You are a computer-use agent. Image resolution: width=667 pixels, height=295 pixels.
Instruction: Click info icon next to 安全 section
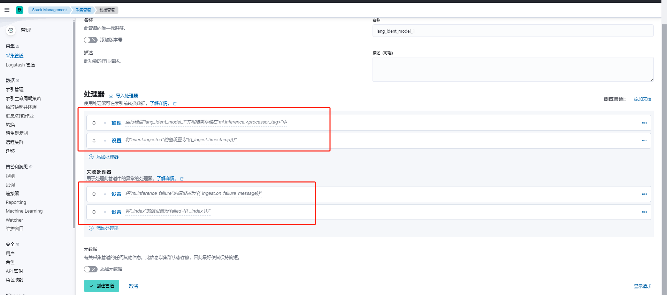point(17,245)
